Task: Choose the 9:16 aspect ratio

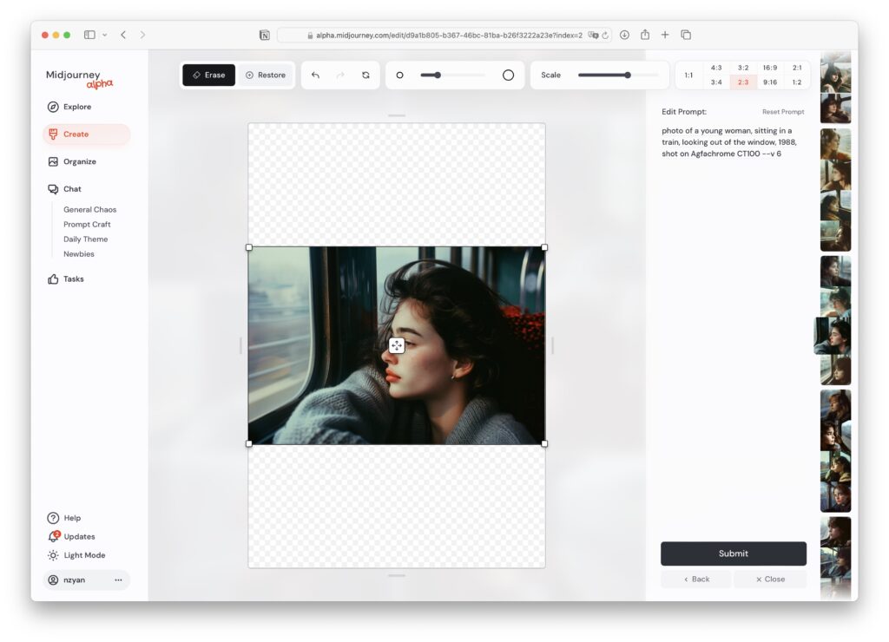Action: (770, 82)
